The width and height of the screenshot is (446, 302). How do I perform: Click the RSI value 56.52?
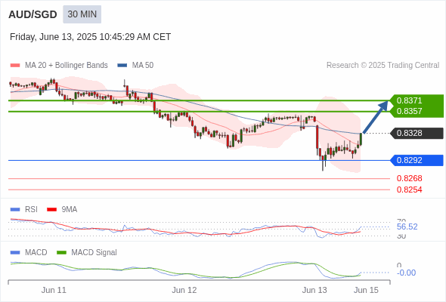click(407, 226)
